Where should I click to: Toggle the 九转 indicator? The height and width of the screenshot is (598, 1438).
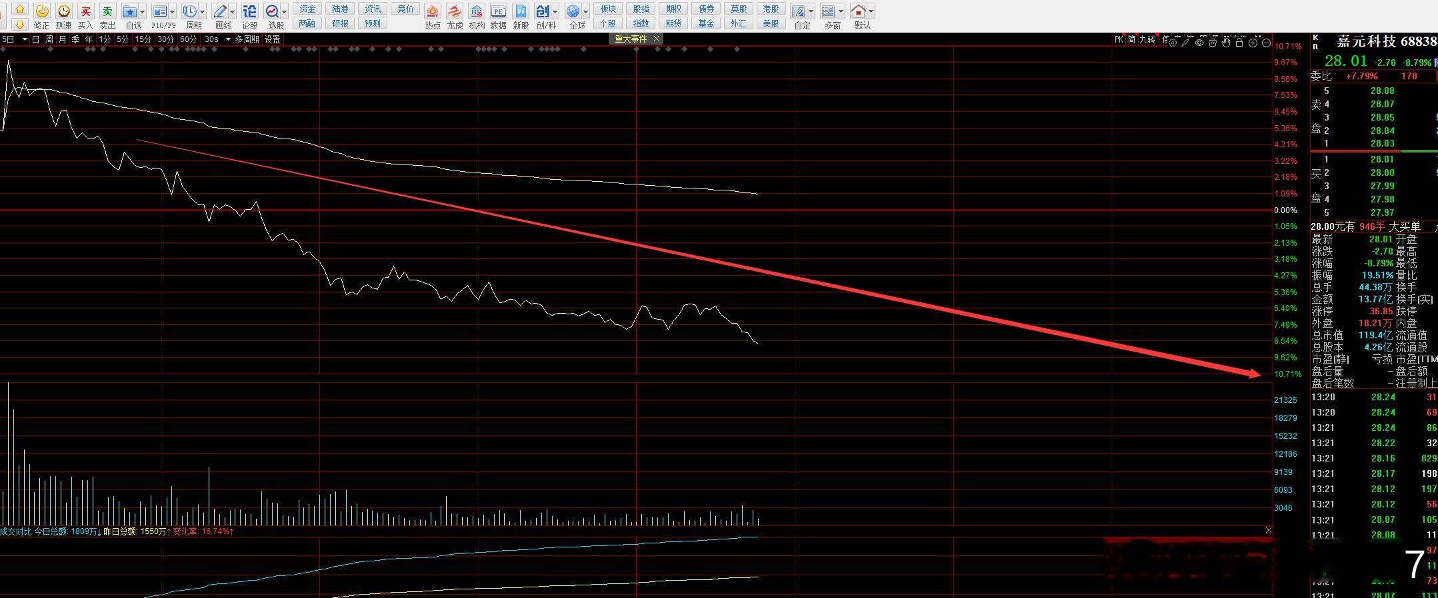click(1147, 39)
